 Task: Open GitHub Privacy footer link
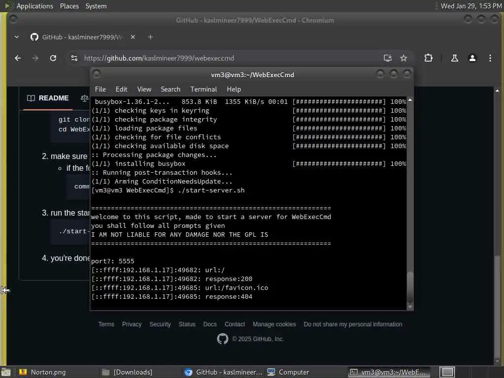(x=132, y=324)
